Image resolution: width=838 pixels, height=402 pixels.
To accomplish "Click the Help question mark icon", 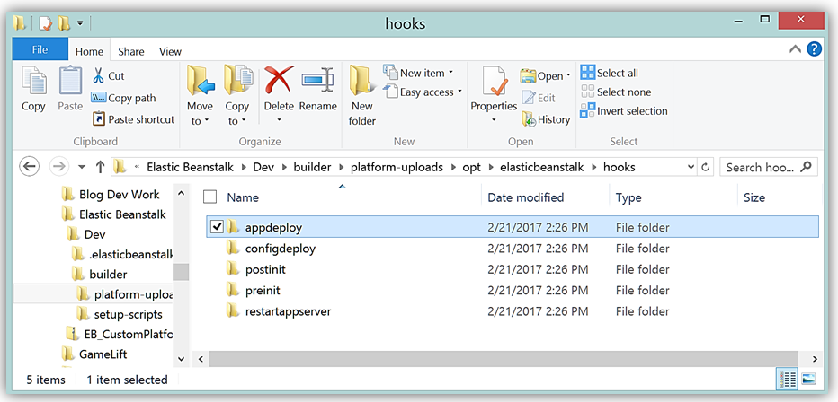I will [x=814, y=51].
